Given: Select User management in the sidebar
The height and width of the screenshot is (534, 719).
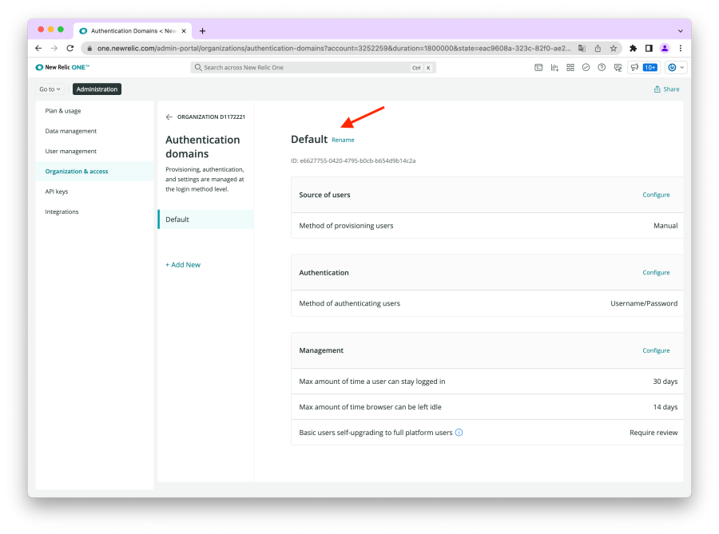Looking at the screenshot, I should [71, 151].
